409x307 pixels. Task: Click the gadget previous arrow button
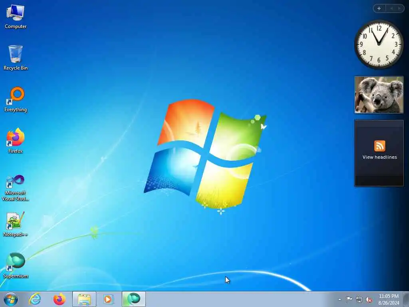(x=391, y=8)
